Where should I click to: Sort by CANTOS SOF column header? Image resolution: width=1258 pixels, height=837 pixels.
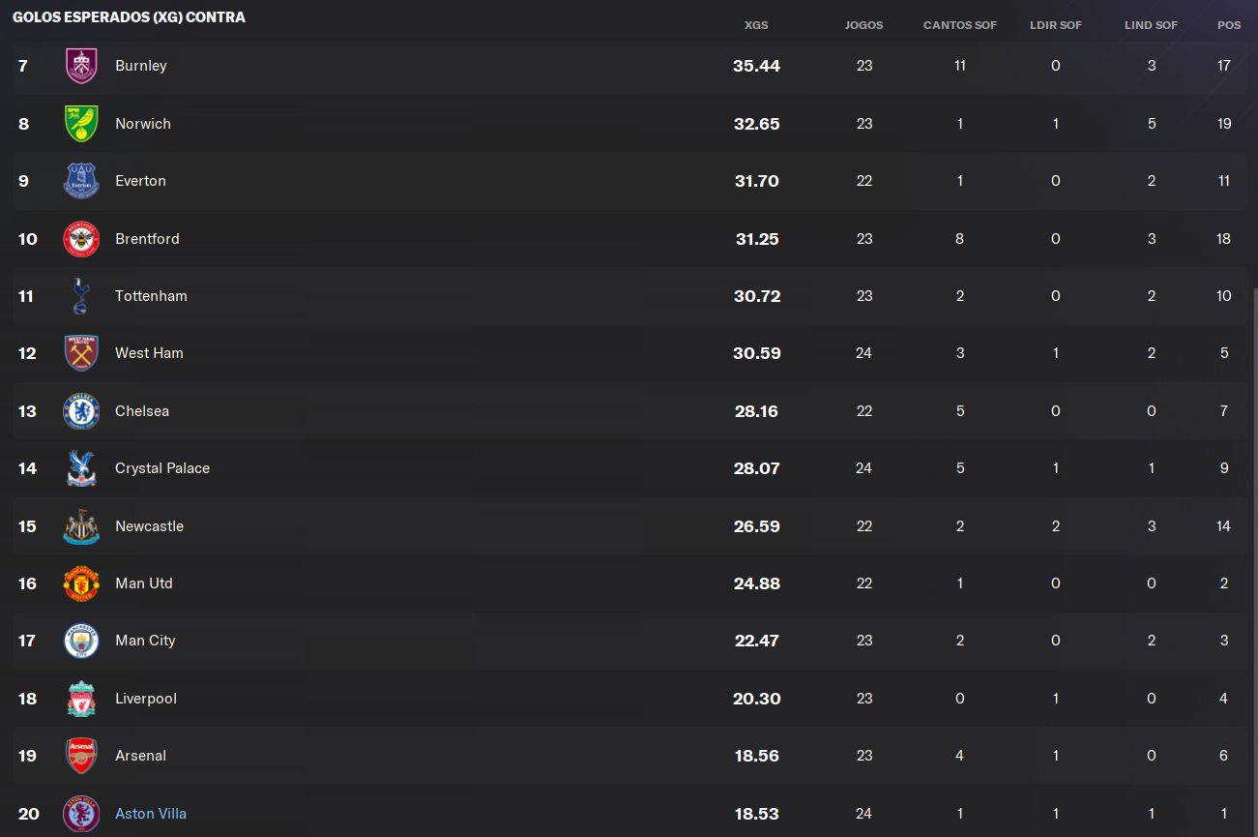click(959, 25)
